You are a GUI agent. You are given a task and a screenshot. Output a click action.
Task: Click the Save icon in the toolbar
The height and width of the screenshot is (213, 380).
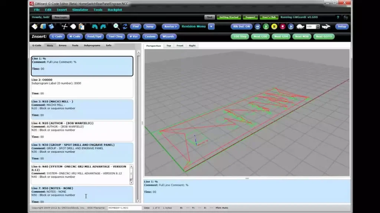51,27
